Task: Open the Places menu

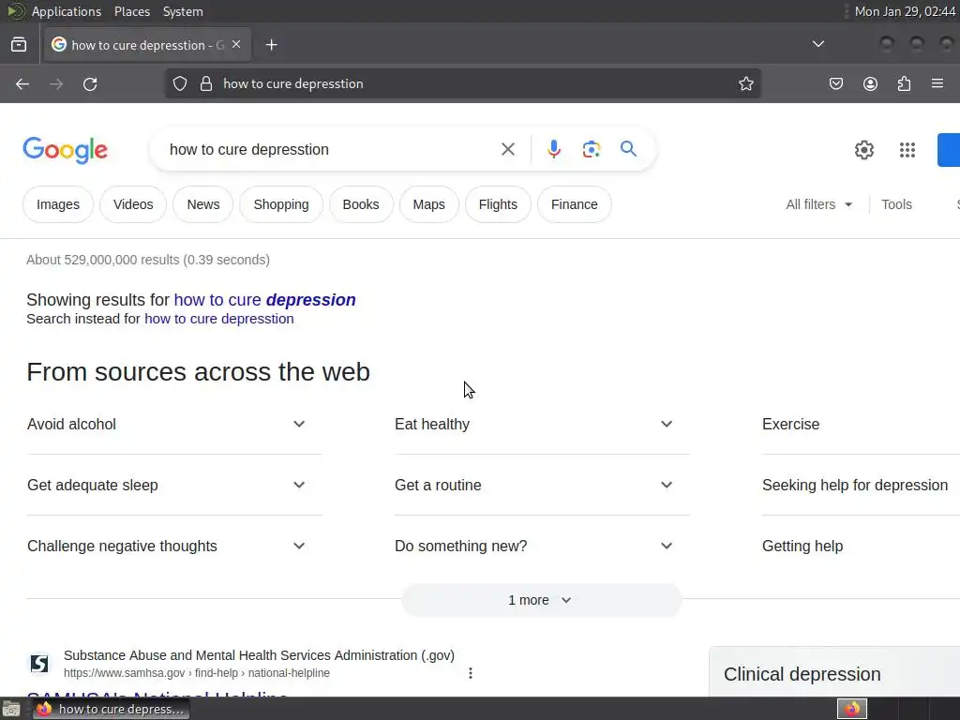Action: (x=131, y=11)
